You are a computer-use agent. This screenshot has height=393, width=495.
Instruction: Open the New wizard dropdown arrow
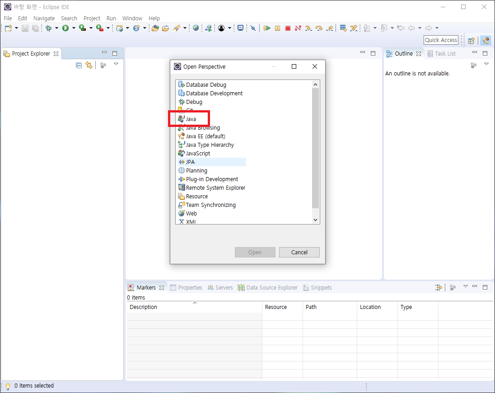pos(16,28)
